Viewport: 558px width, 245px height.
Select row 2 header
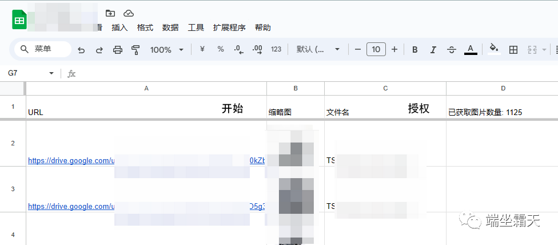click(x=13, y=143)
